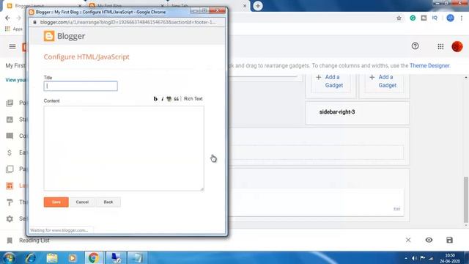Select the sidebar-right-3 section

tap(357, 113)
